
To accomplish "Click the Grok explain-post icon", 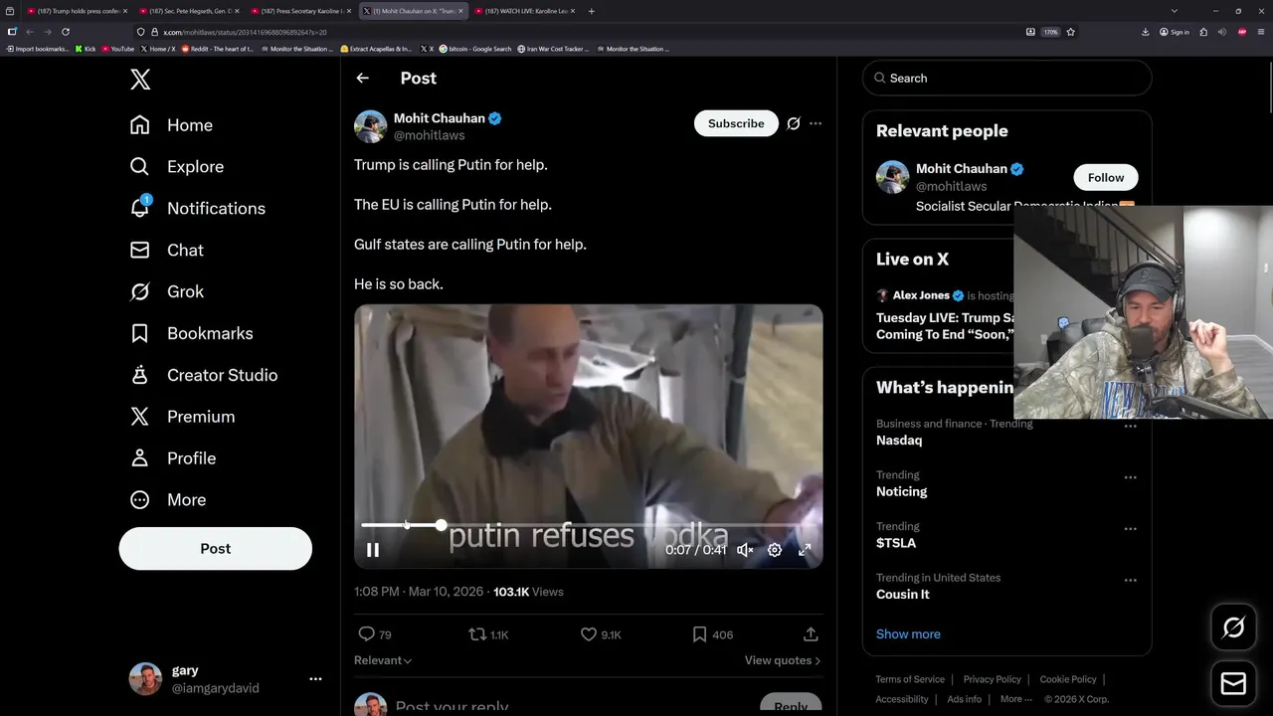I will (794, 123).
